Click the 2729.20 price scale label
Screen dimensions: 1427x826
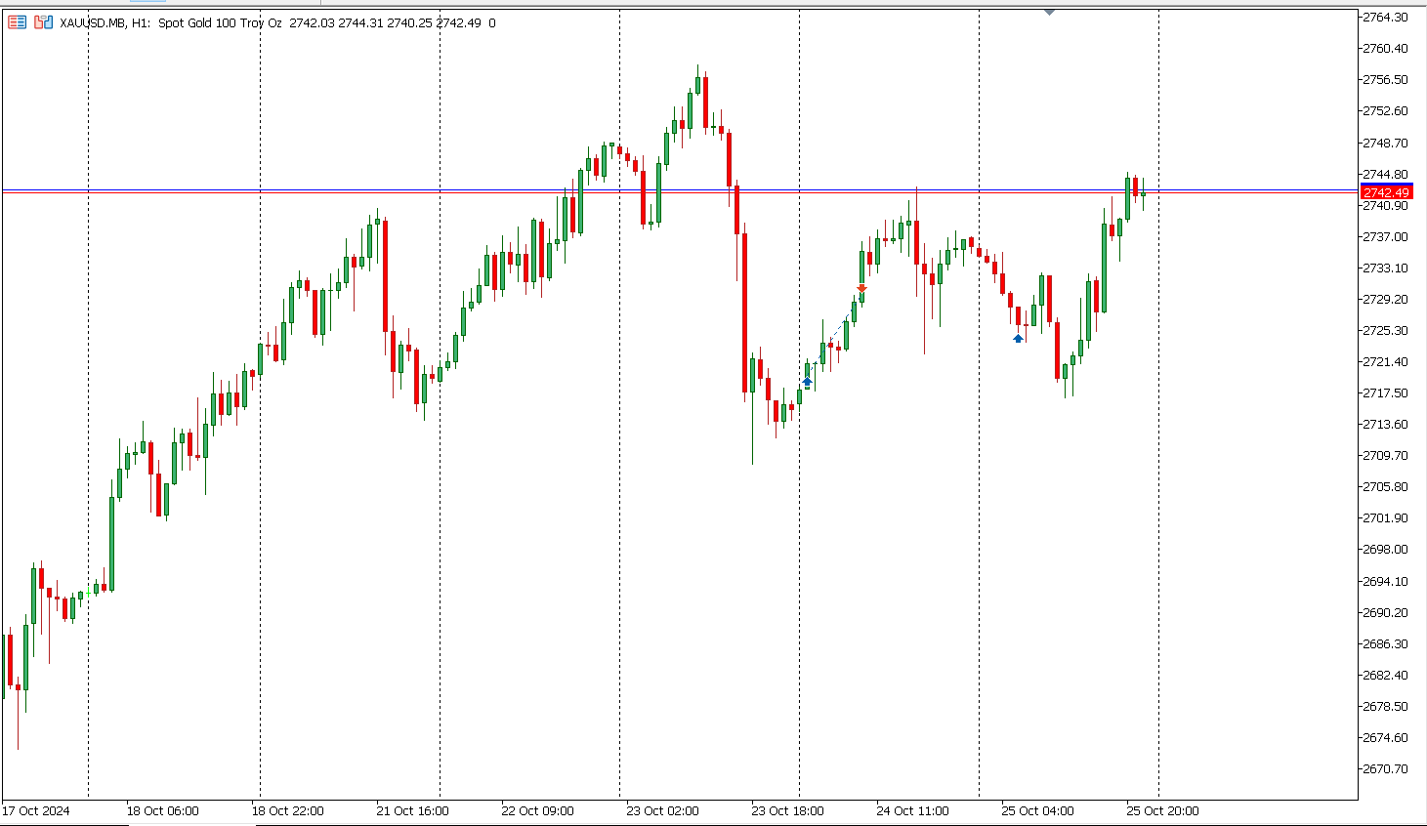pyautogui.click(x=1385, y=299)
